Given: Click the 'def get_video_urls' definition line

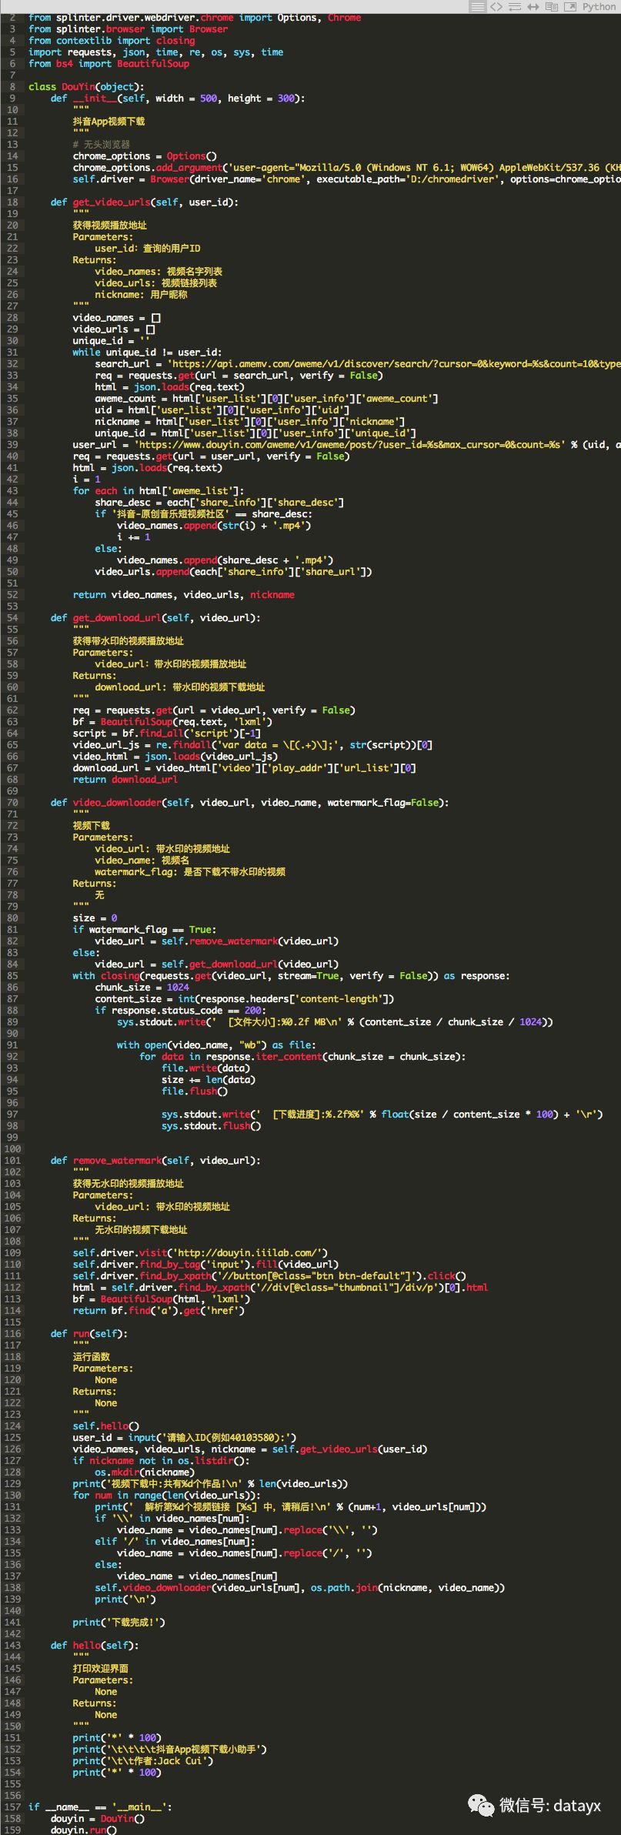Looking at the screenshot, I should pos(145,202).
